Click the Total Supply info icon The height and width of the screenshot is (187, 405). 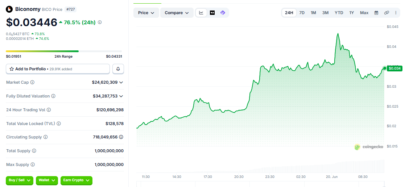coord(34,151)
